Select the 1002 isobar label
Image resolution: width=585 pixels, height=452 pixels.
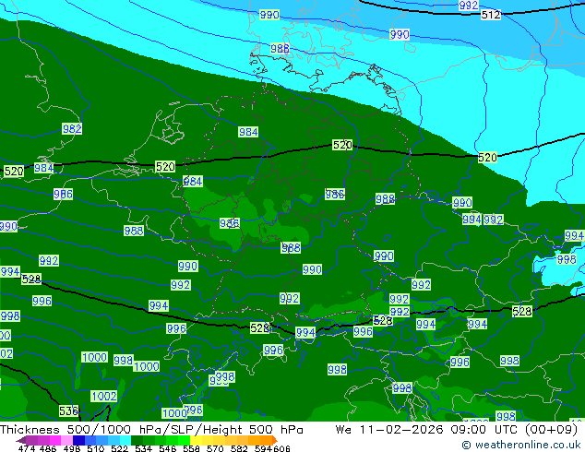pos(103,396)
